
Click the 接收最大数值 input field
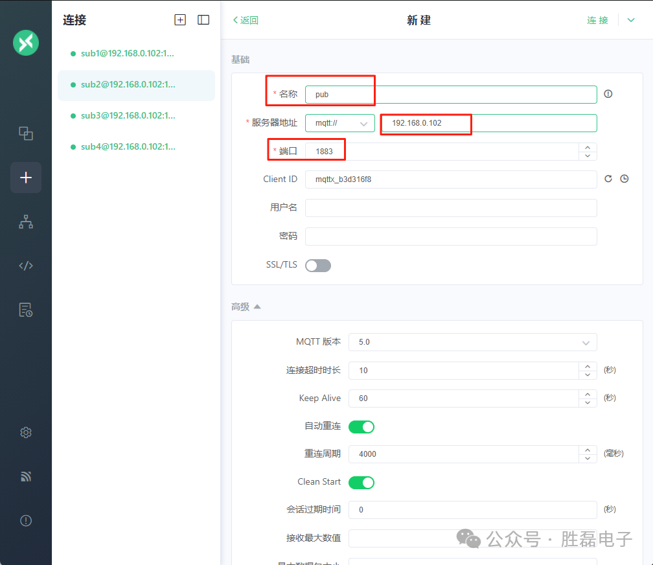click(473, 538)
